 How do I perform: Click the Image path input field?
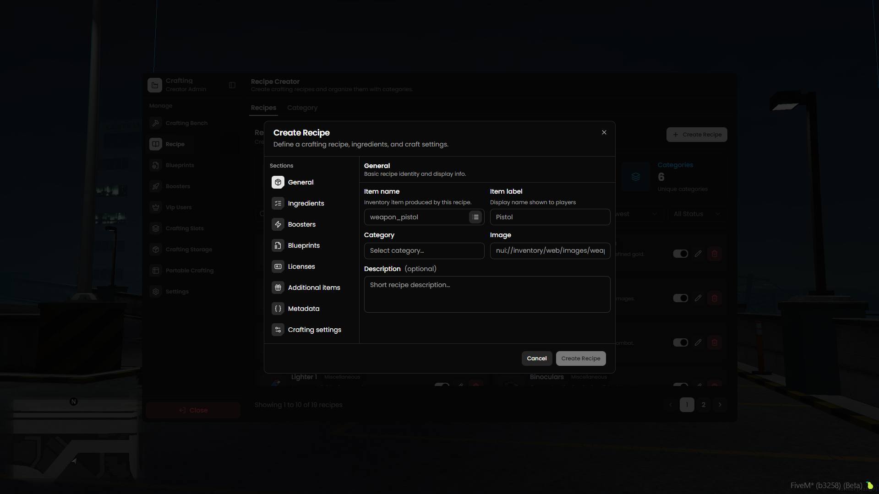click(550, 251)
